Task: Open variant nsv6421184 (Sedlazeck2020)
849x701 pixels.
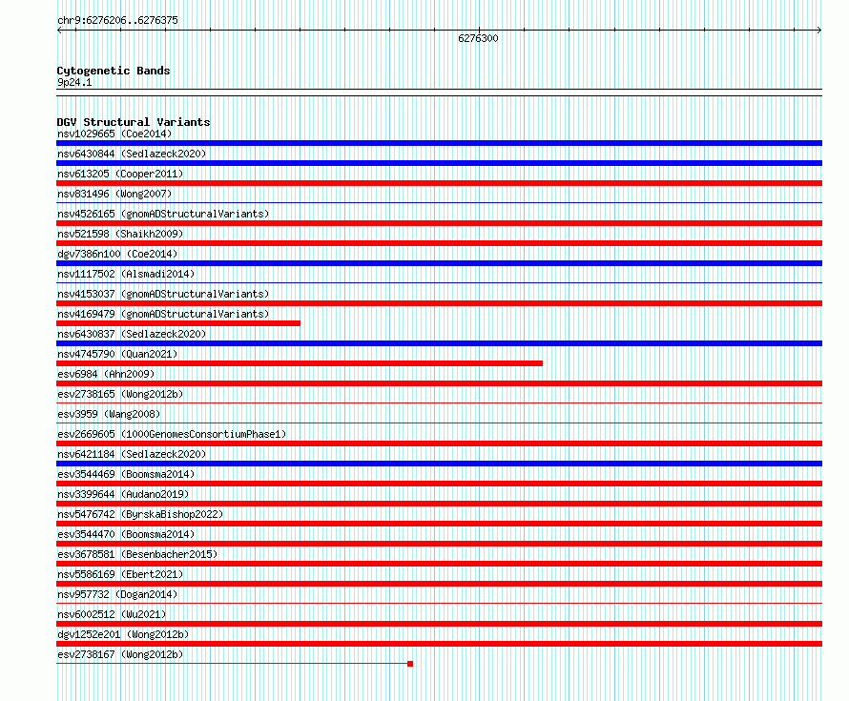Action: point(132,454)
